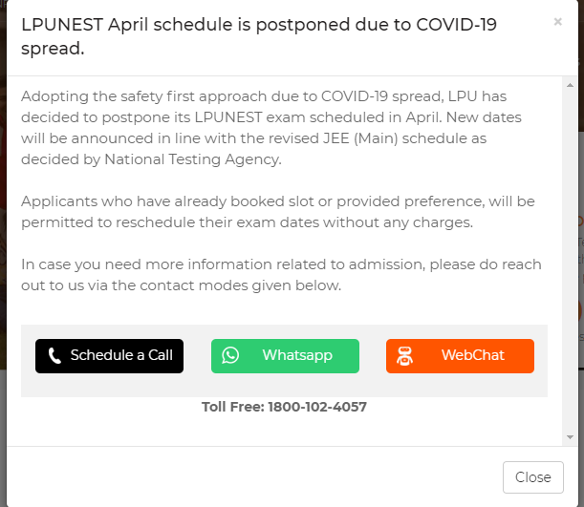Click the paragraph about rescheduling exam dates

pyautogui.click(x=278, y=212)
